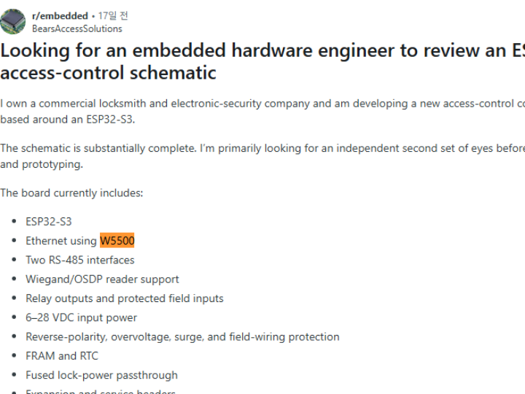Click the 17일 전 post timestamp

point(113,16)
